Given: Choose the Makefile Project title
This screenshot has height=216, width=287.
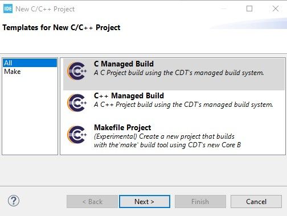Looking at the screenshot, I should 122,127.
